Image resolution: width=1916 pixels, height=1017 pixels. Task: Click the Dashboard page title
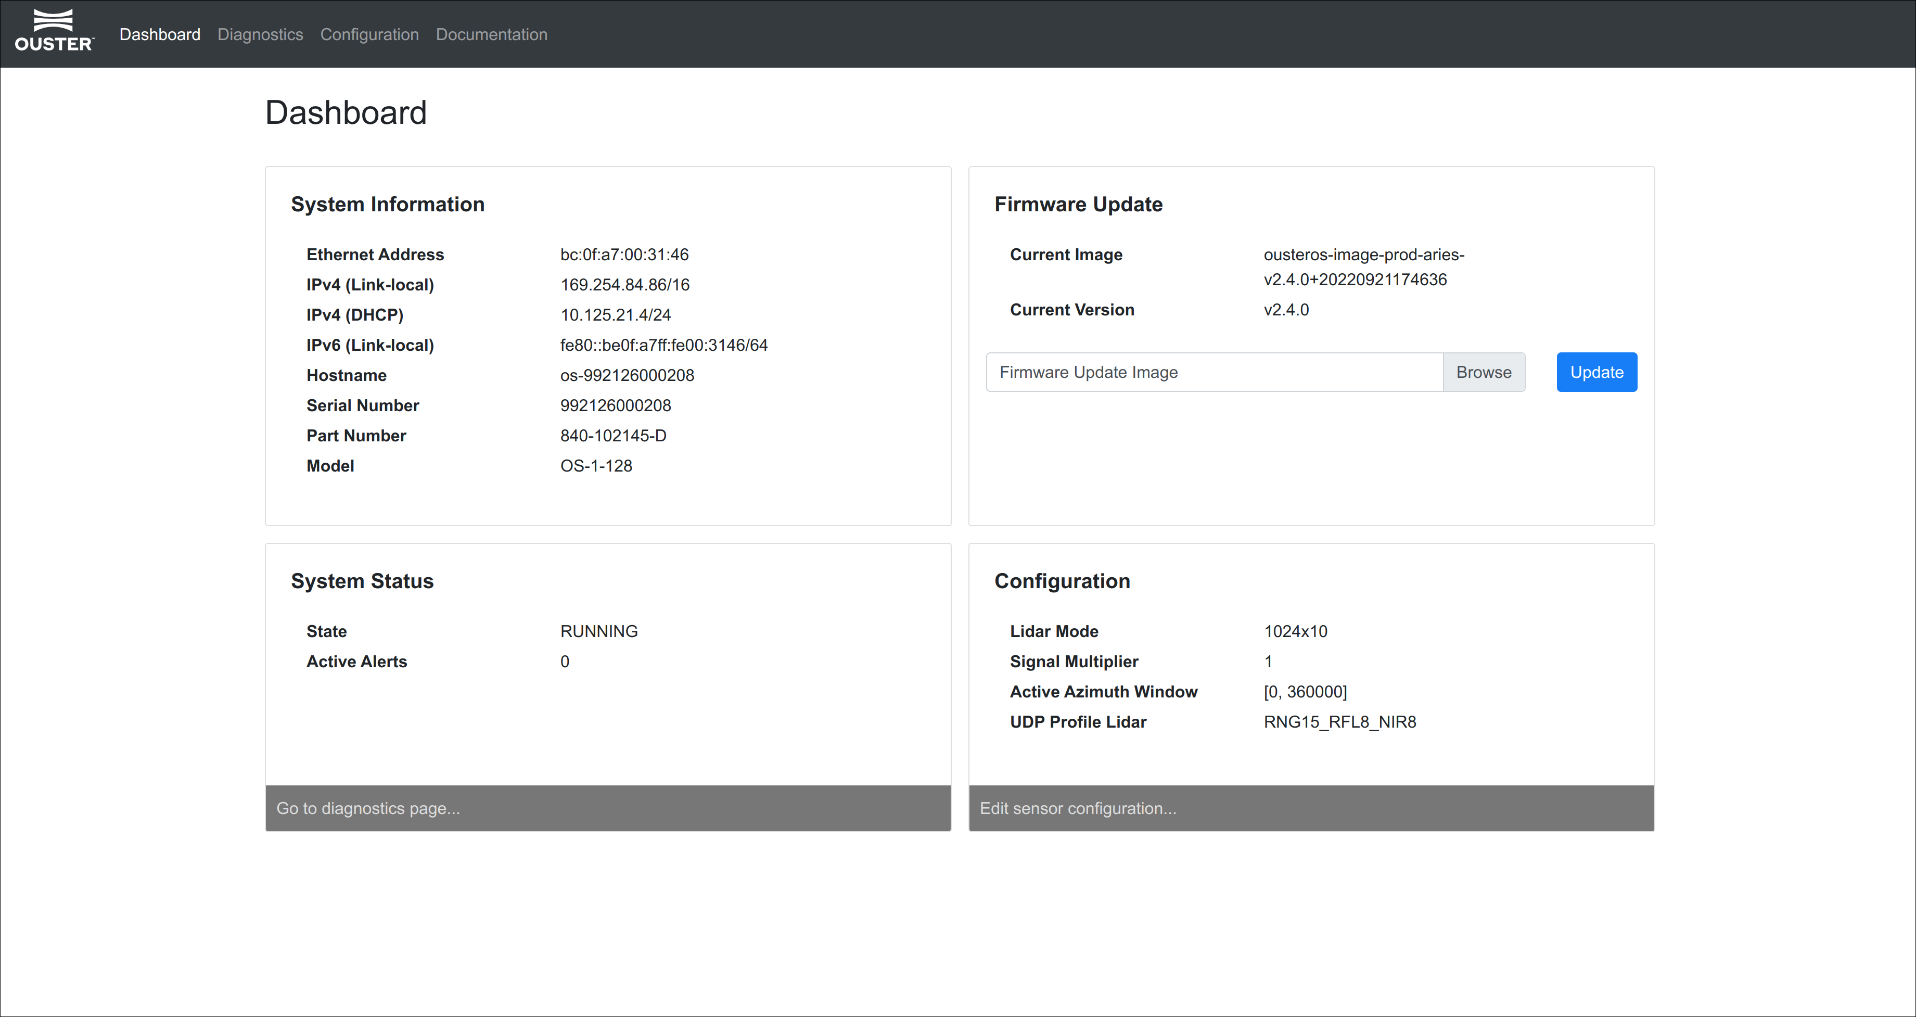[346, 112]
